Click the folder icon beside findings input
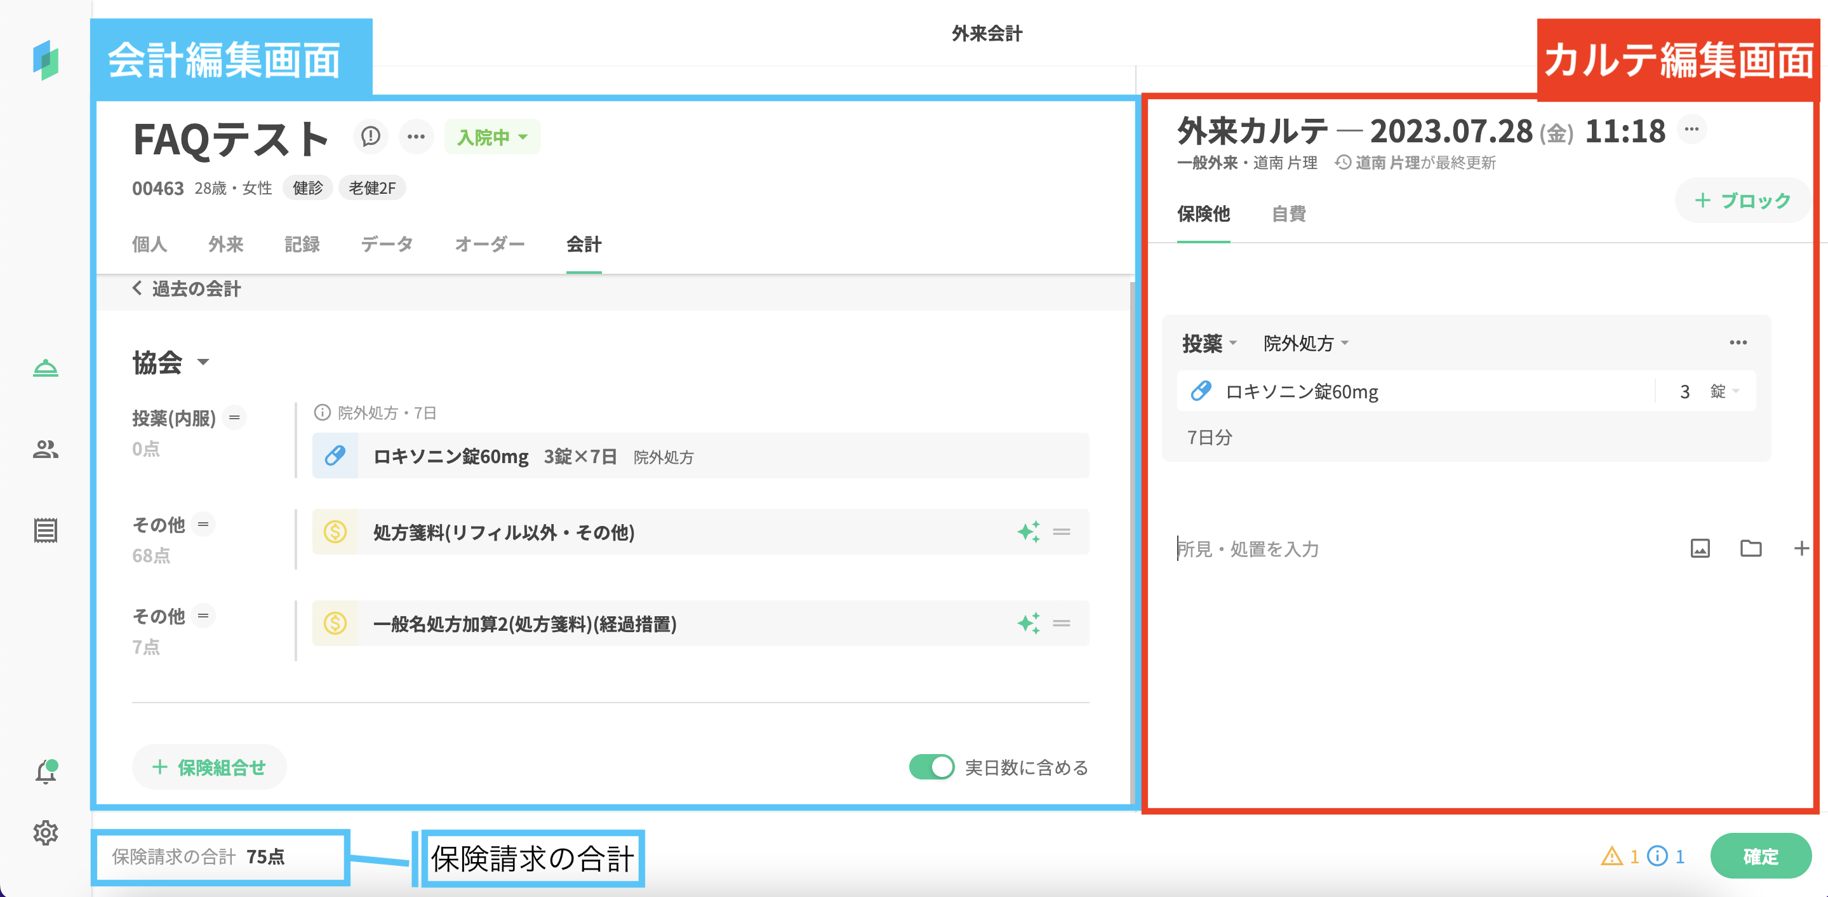Screen dimensions: 1828x897 1751,548
